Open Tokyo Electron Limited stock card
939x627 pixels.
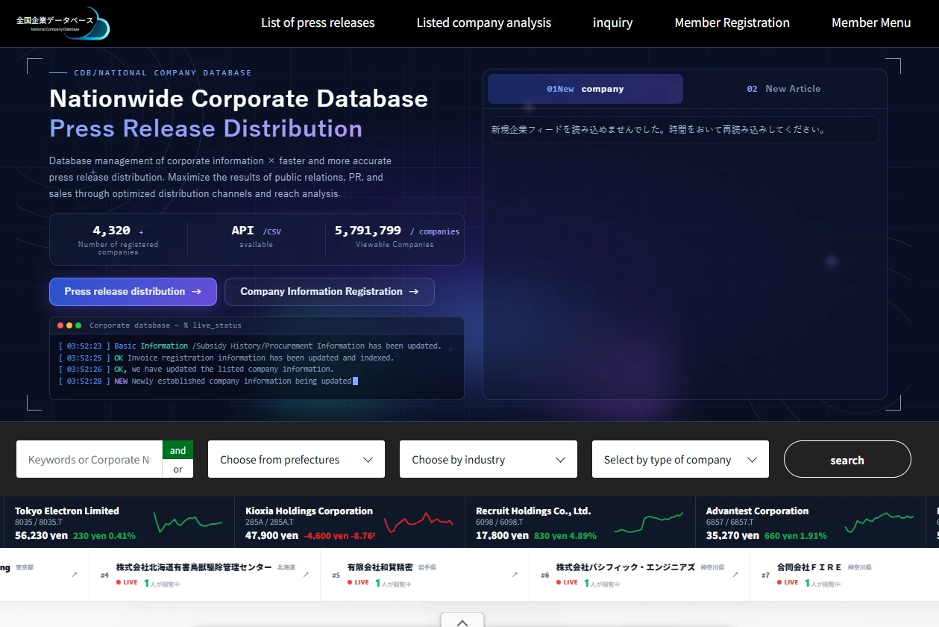click(119, 522)
